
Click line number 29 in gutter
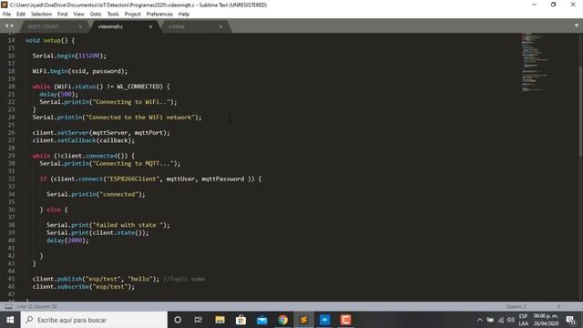tap(12, 156)
